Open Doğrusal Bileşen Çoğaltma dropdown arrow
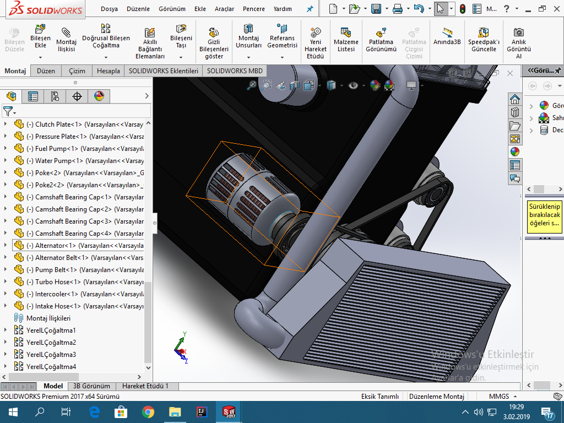Image resolution: width=564 pixels, height=423 pixels. click(106, 57)
